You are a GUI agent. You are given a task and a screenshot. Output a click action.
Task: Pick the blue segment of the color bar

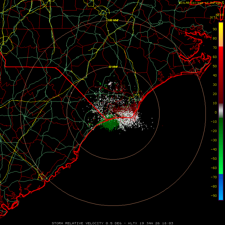click(x=221, y=187)
